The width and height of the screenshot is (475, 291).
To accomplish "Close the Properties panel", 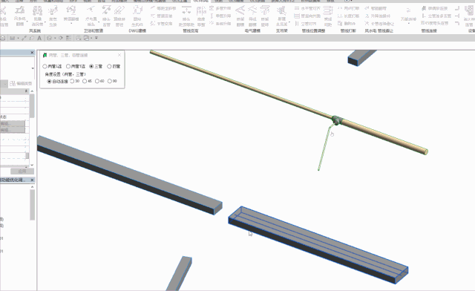I will pyautogui.click(x=33, y=53).
